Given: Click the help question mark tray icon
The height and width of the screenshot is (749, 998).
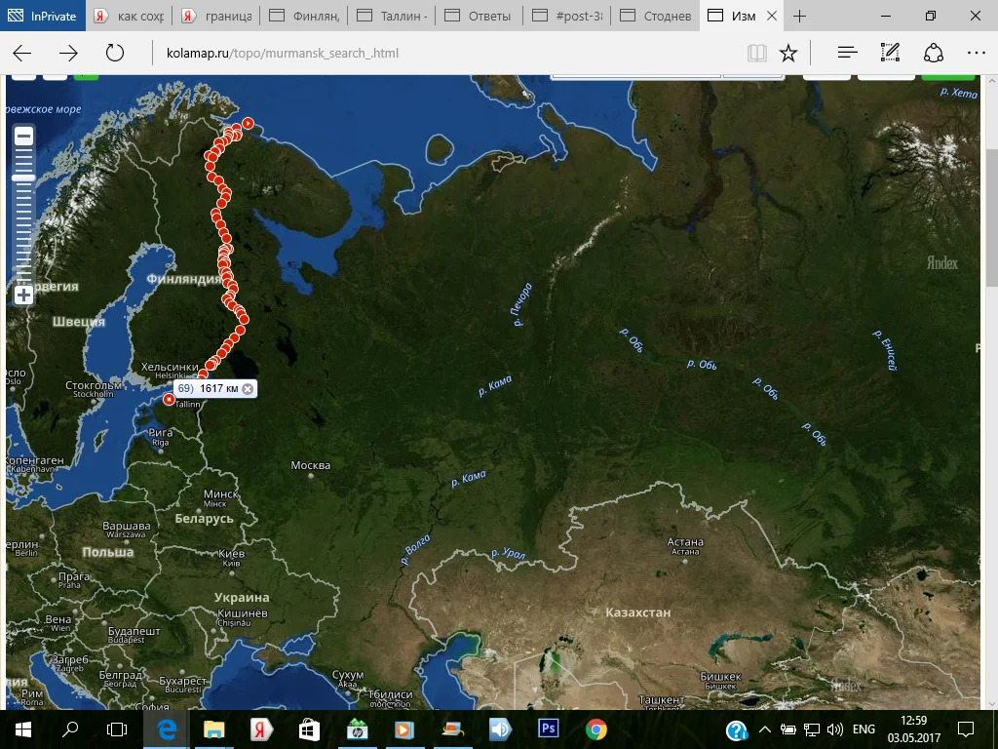Looking at the screenshot, I should 737,729.
